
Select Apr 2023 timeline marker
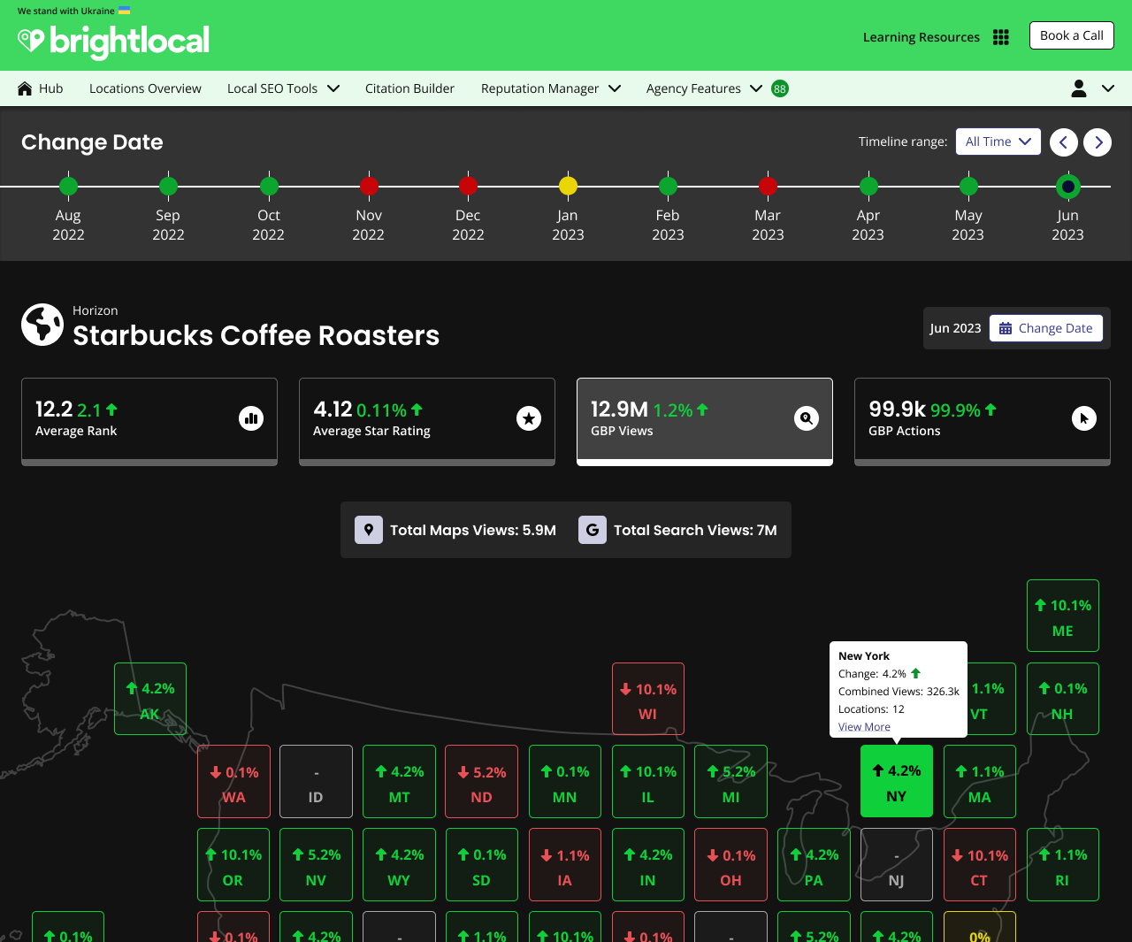click(x=868, y=186)
